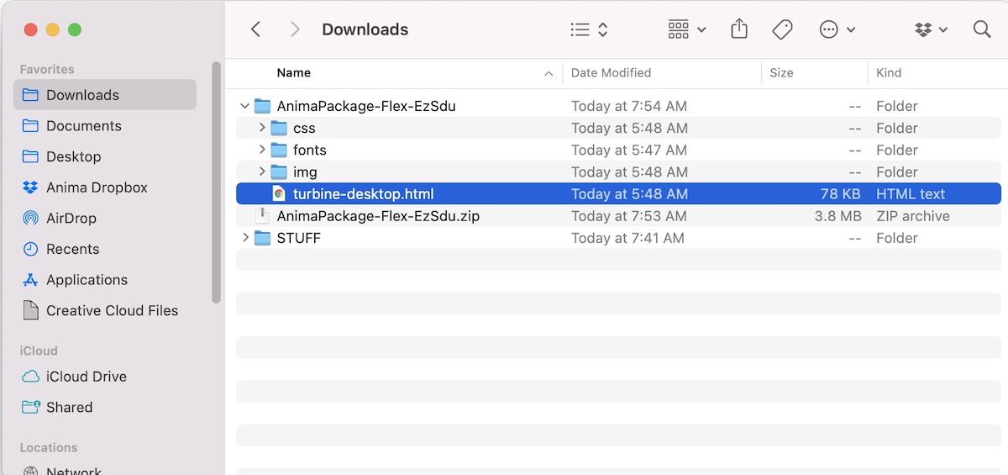The height and width of the screenshot is (475, 1008).
Task: Open the Dropbox toolbar dropdown
Action: click(x=931, y=29)
